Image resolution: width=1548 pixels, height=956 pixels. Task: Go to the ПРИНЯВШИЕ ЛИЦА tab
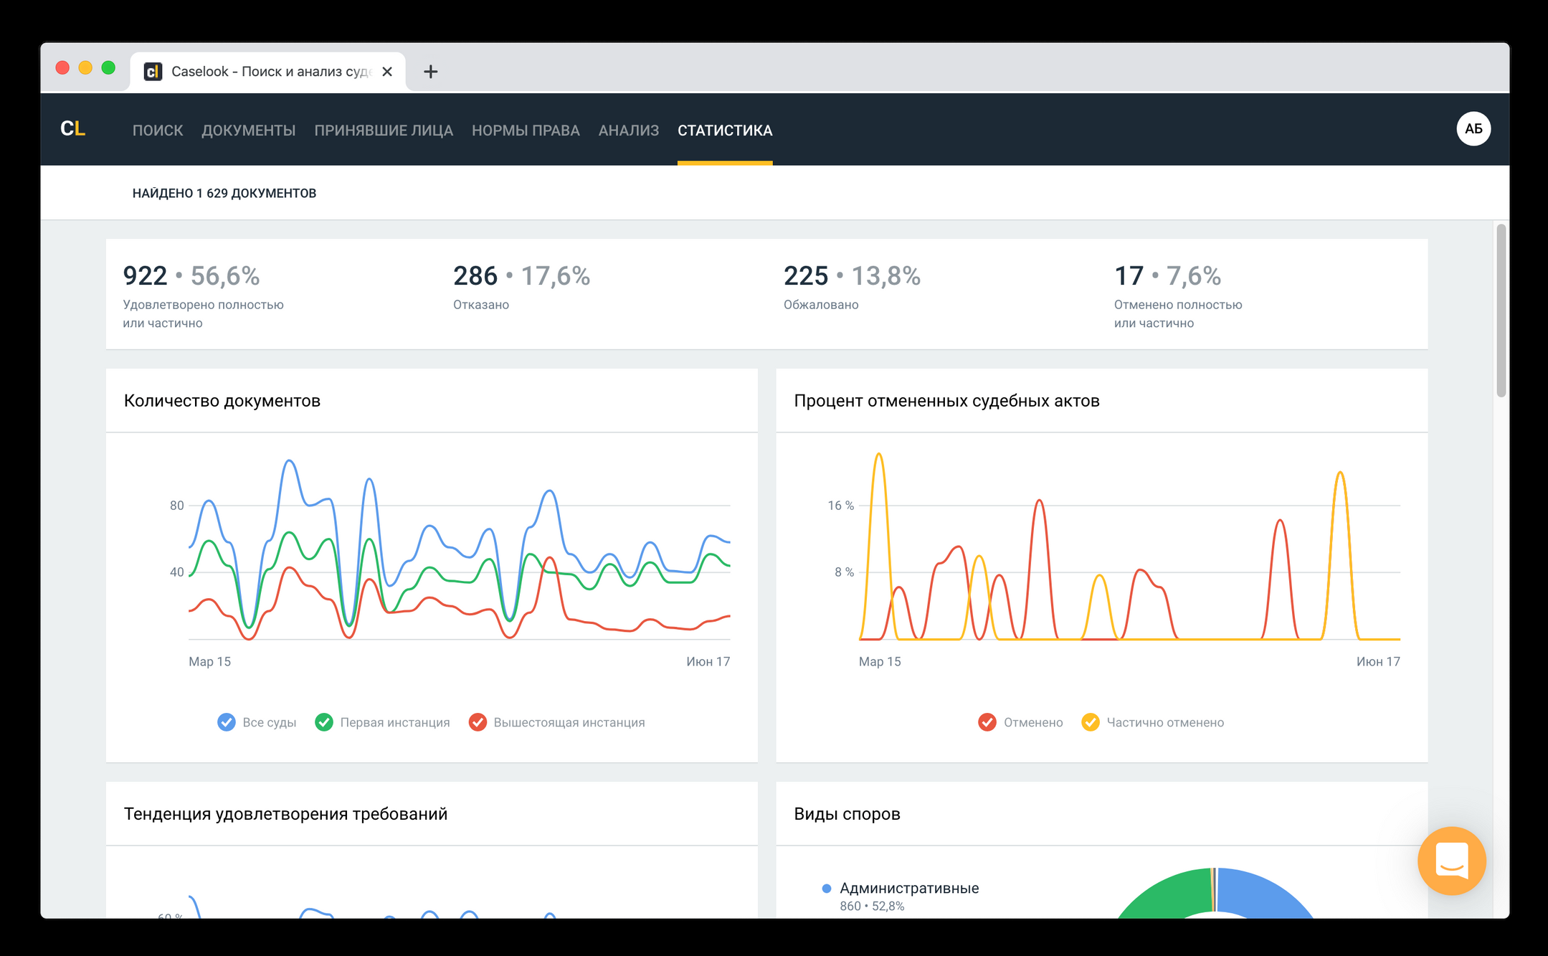[x=383, y=131]
